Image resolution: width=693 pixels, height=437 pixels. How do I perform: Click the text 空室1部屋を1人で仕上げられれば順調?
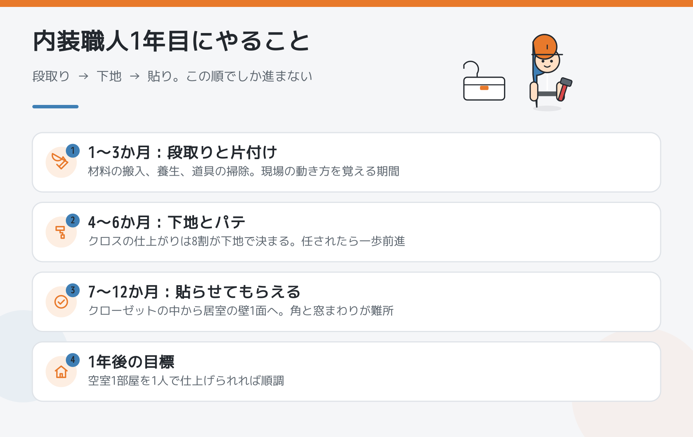coord(186,381)
